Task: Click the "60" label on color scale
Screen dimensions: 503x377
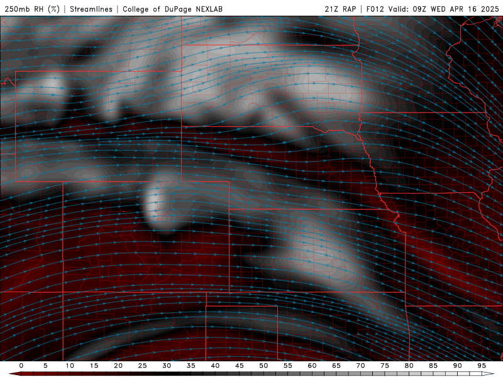Action: [312, 366]
